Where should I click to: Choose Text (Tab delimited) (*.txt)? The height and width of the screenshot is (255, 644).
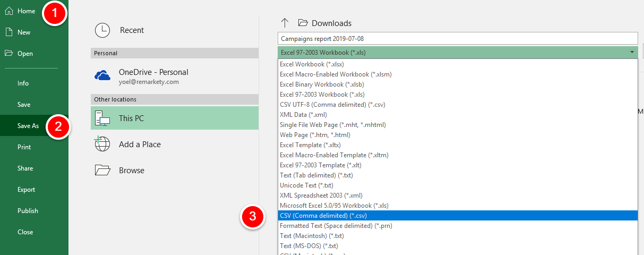457,175
